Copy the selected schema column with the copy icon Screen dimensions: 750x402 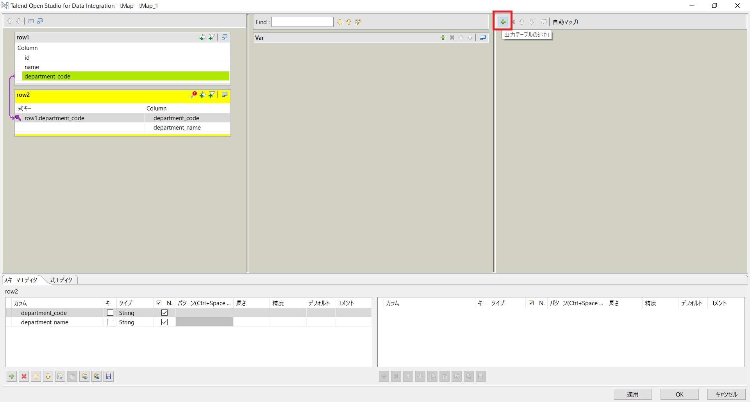tap(60, 376)
